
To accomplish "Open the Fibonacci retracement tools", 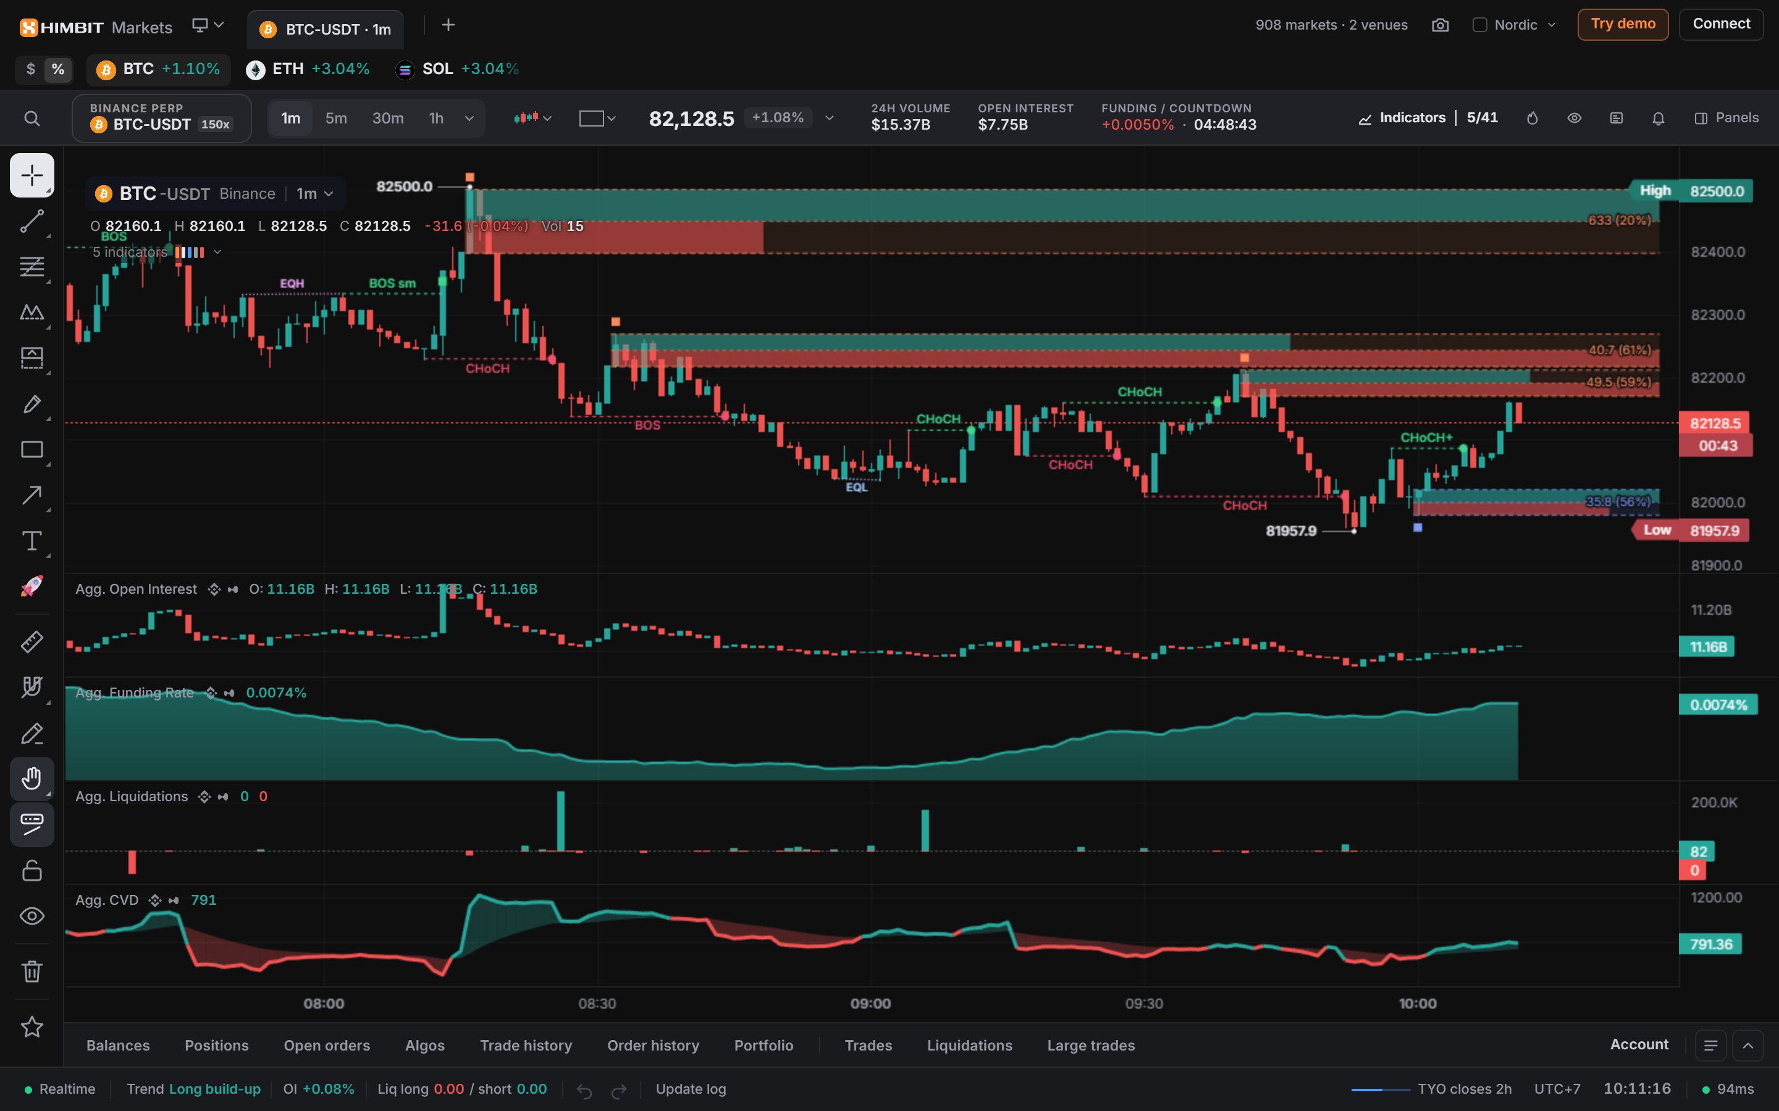I will 32,267.
